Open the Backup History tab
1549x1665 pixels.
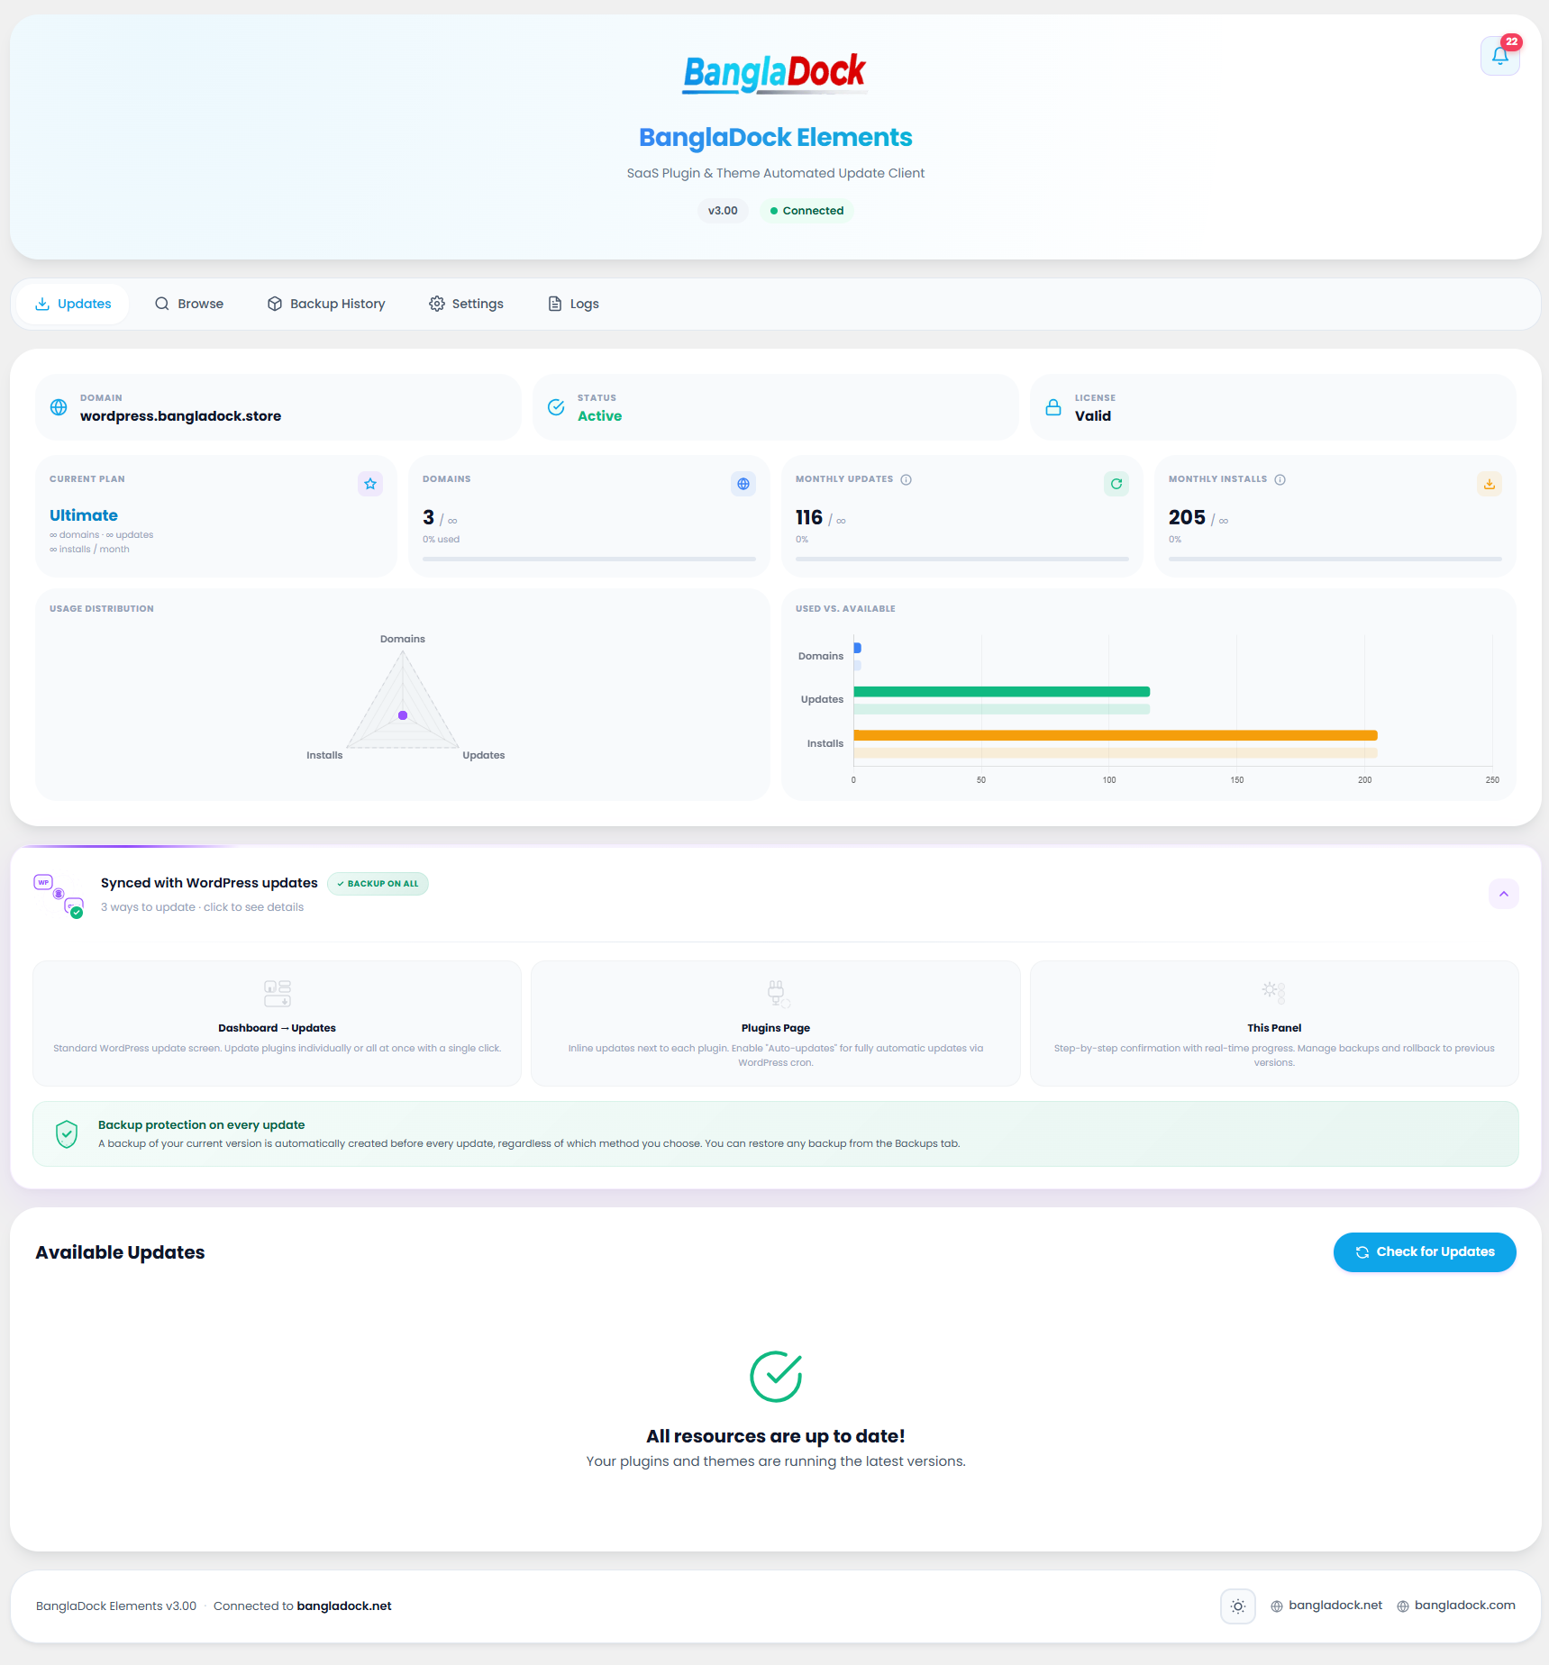pos(326,304)
